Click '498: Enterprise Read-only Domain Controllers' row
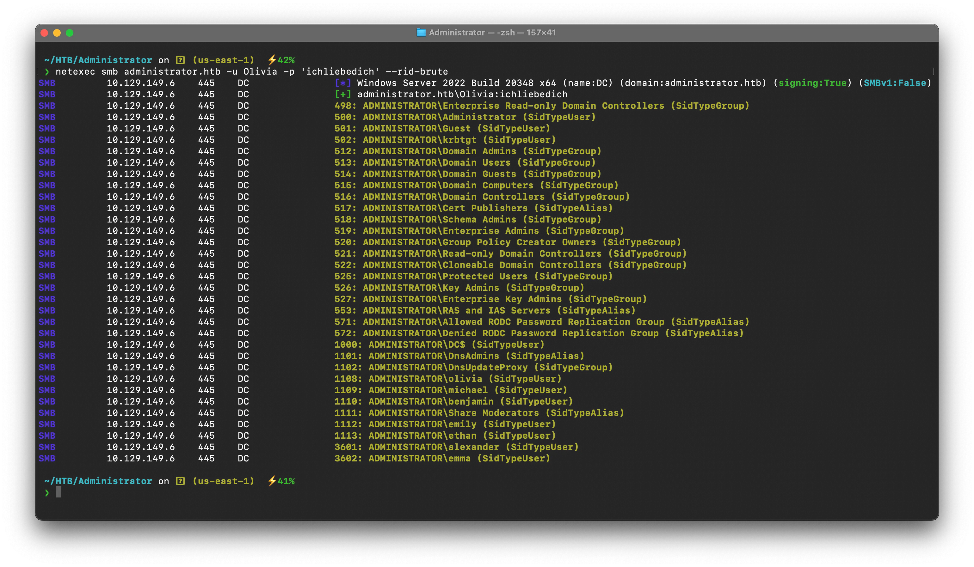Viewport: 974px width, 567px height. (542, 106)
